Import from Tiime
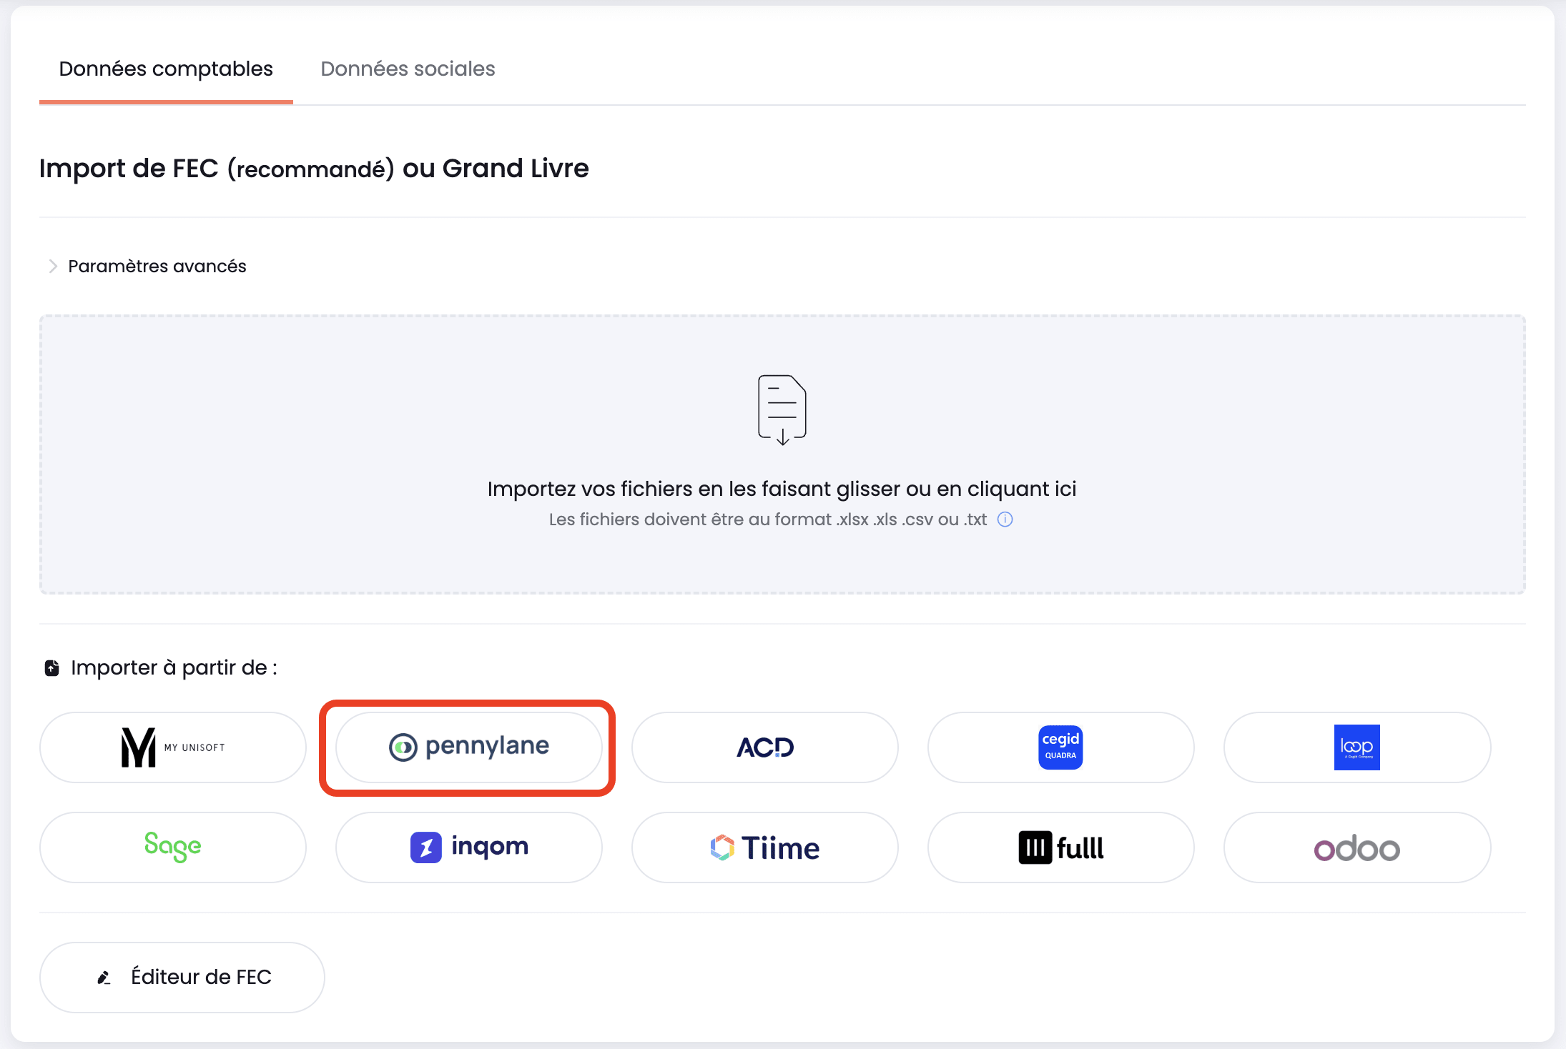Image resolution: width=1566 pixels, height=1049 pixels. point(765,847)
